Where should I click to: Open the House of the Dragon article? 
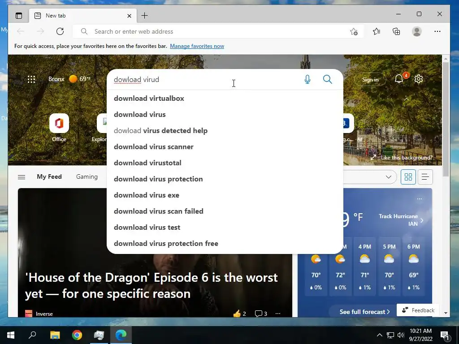click(152, 285)
